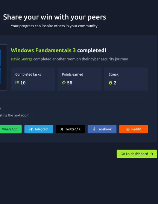
Task: Click the 'Completed tasks' label
Action: click(28, 74)
